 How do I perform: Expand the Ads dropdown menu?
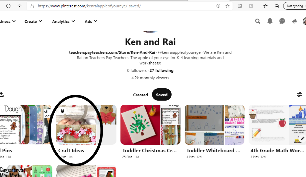(x=91, y=22)
